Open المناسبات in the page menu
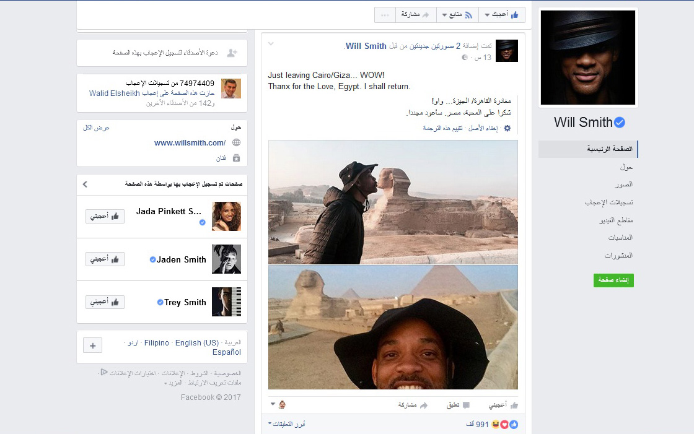 coord(620,238)
